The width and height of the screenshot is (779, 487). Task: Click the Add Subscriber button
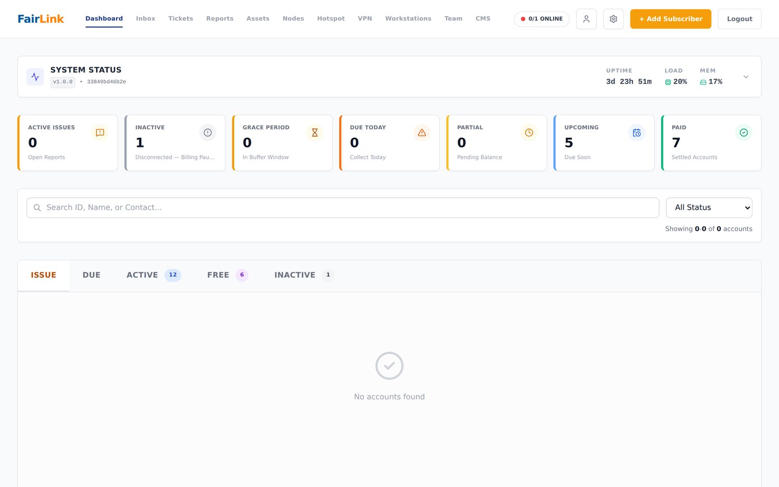tap(670, 19)
